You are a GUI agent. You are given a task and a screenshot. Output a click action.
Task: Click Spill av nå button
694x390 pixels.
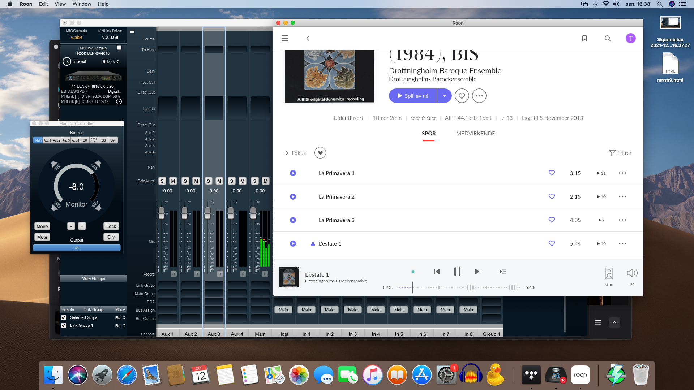(413, 96)
